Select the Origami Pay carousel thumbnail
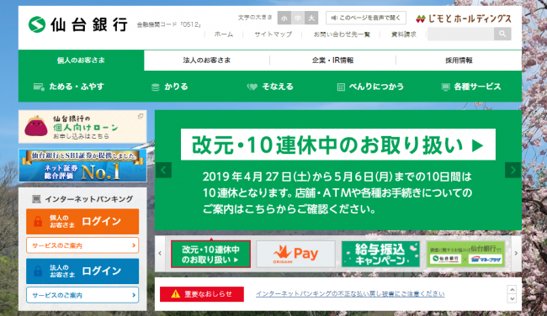 pos(296,254)
